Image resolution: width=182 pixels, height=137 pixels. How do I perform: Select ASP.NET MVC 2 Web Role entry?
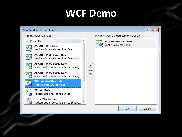click(53, 74)
